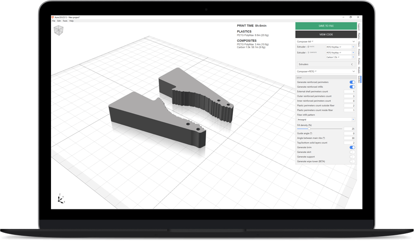Switch to the Models side tab
Viewport: 414px width, 242px height.
coord(359,70)
